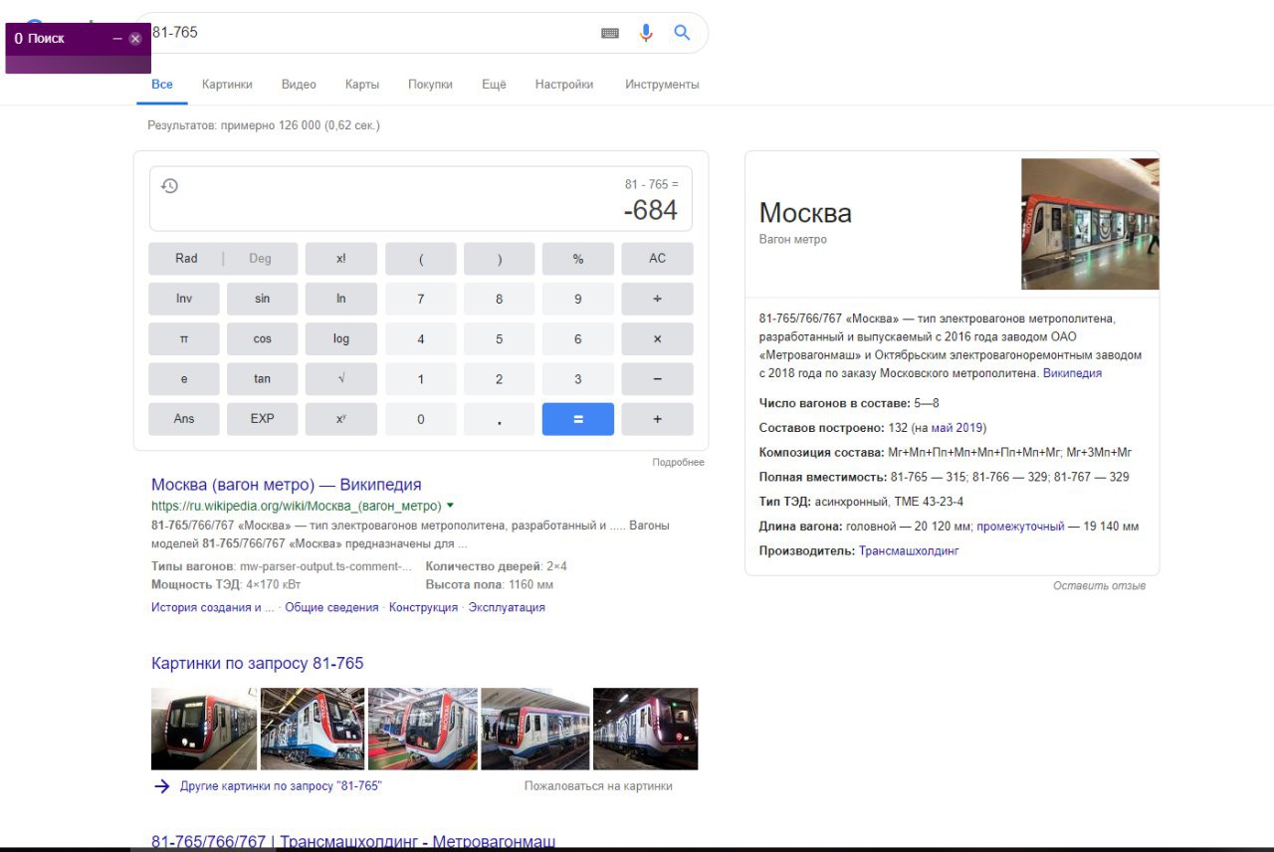The height and width of the screenshot is (852, 1274).
Task: Open the metro train photo in knowledge panel
Action: [x=1090, y=224]
